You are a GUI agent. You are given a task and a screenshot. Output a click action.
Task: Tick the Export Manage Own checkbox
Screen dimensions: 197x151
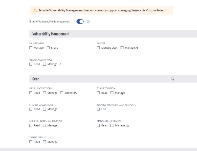click(x=98, y=48)
